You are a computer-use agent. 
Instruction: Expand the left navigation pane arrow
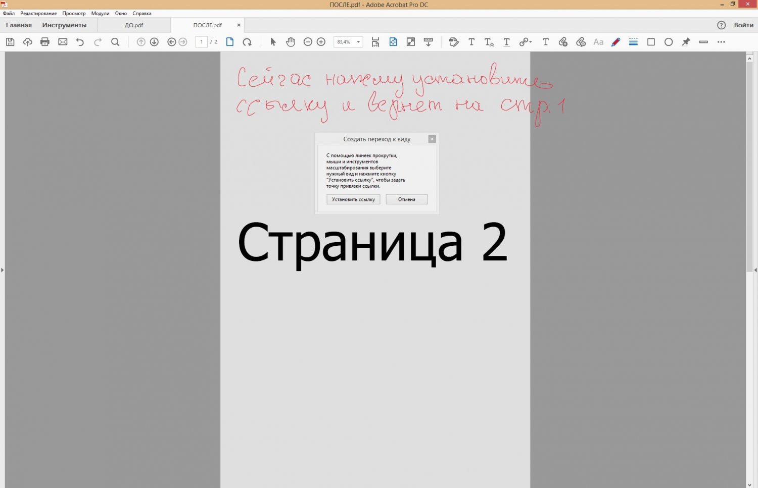point(2,270)
